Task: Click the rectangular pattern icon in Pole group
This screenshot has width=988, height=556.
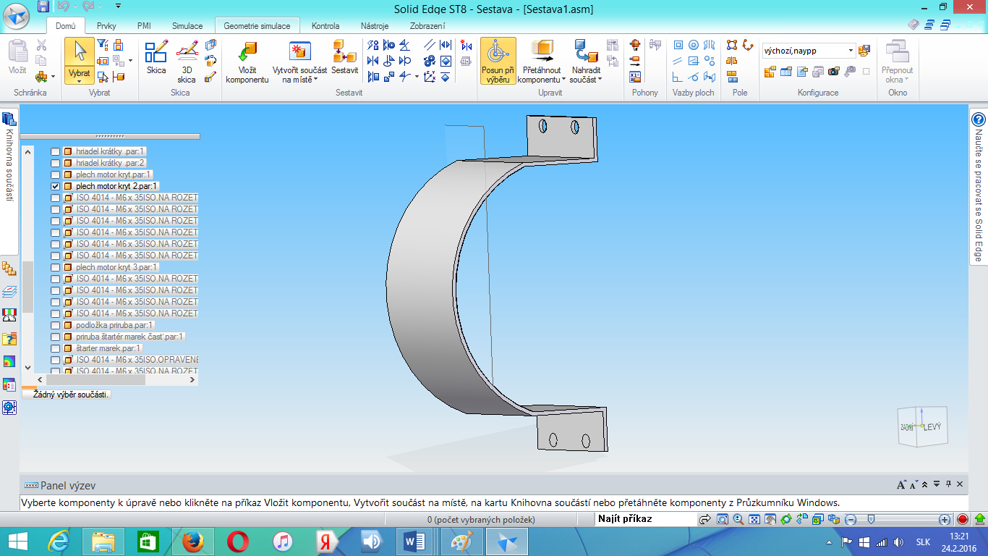Action: [x=732, y=45]
